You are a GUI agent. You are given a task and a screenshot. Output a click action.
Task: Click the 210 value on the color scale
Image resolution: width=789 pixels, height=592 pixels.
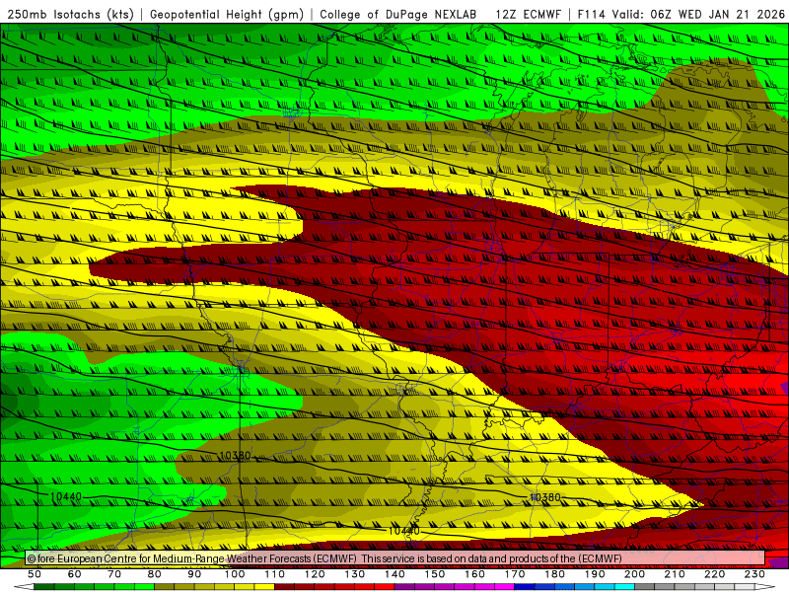click(x=675, y=574)
